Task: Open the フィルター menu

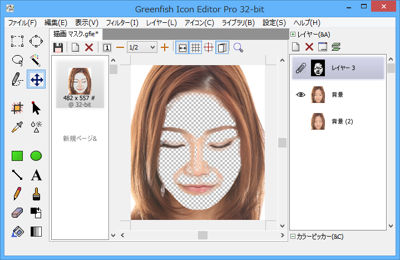Action: click(x=122, y=23)
